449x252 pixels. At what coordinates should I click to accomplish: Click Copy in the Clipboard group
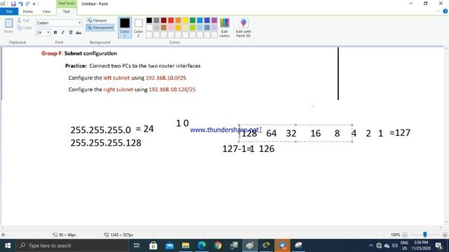25,28
